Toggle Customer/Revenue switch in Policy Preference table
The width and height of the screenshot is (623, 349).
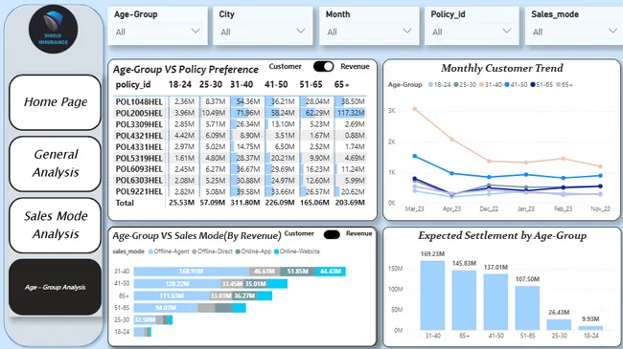323,67
